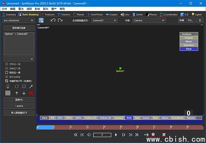Choose Display in the Toolbars palette
The height and width of the screenshot is (143, 206).
[189, 38]
